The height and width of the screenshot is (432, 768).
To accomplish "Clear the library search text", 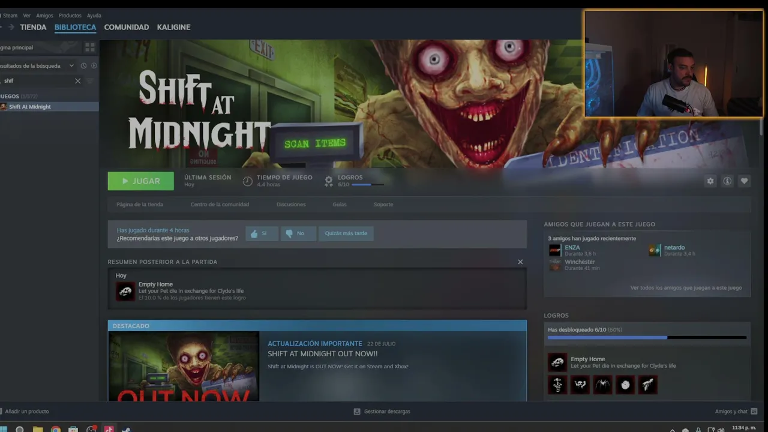I will [x=77, y=81].
